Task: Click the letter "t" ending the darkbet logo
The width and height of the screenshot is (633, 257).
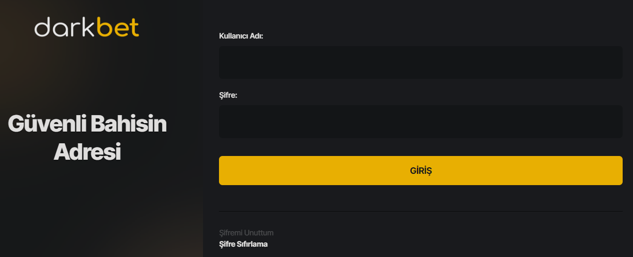Action: (x=135, y=27)
